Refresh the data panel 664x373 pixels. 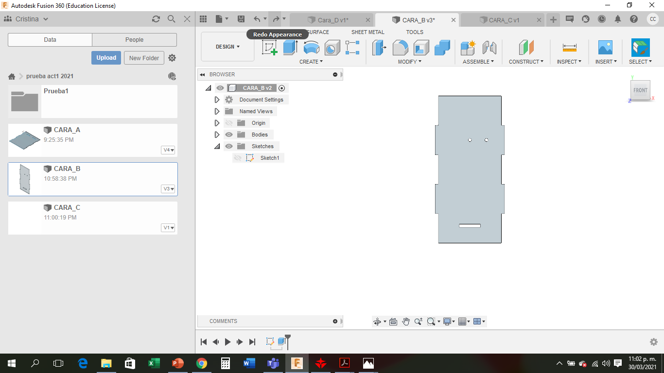tap(156, 19)
